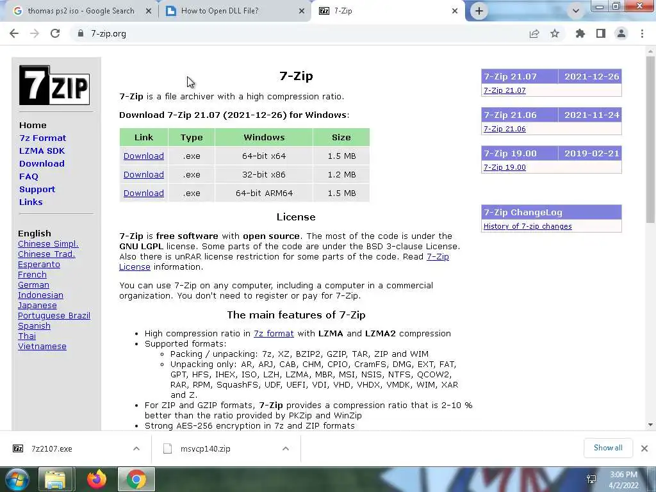Open FAQ in sidebar
The image size is (656, 492).
[x=29, y=177]
